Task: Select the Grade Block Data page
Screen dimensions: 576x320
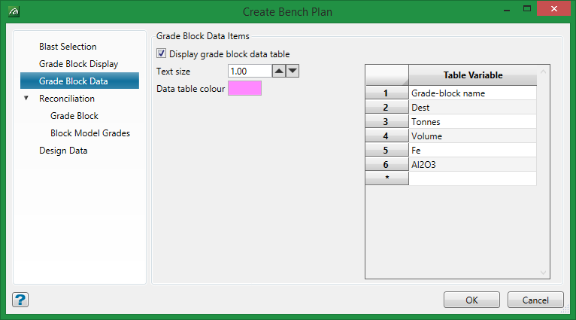Action: pyautogui.click(x=80, y=81)
